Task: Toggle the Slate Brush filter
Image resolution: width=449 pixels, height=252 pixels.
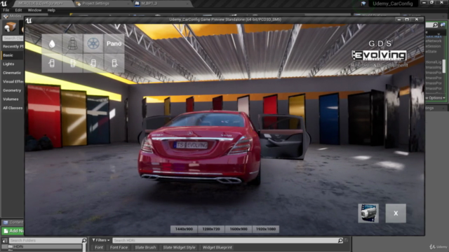Action: click(145, 247)
